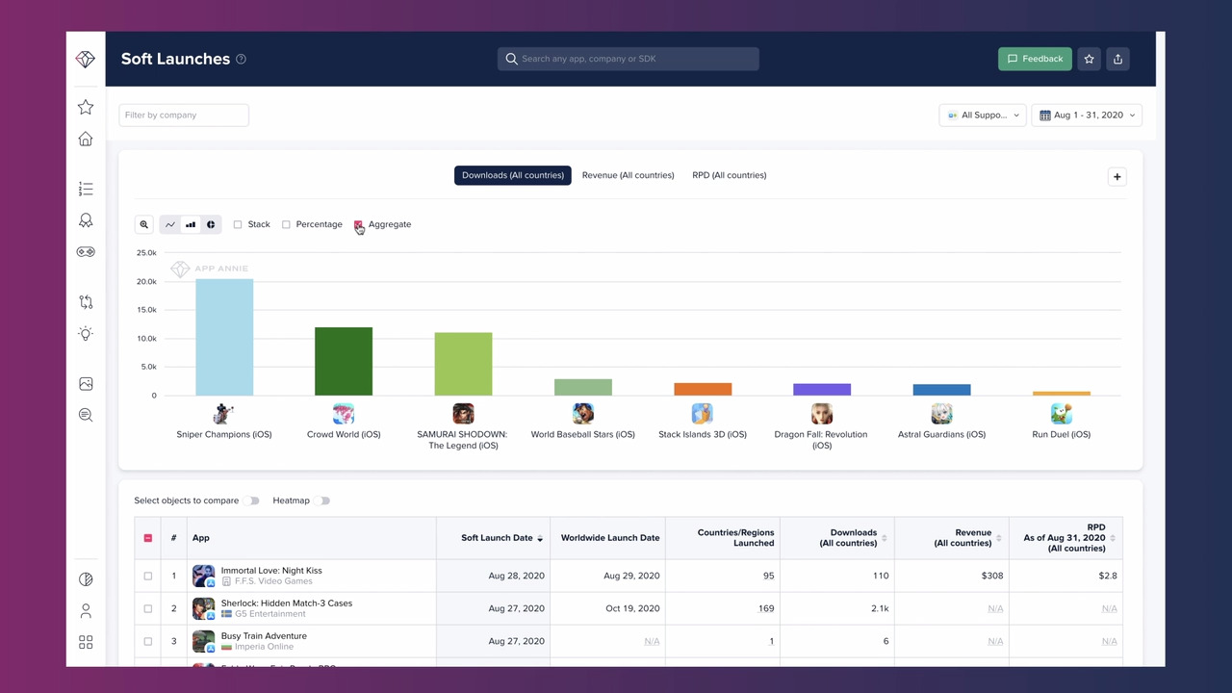Click the star favorite header button
1232x693 pixels.
tap(1089, 59)
